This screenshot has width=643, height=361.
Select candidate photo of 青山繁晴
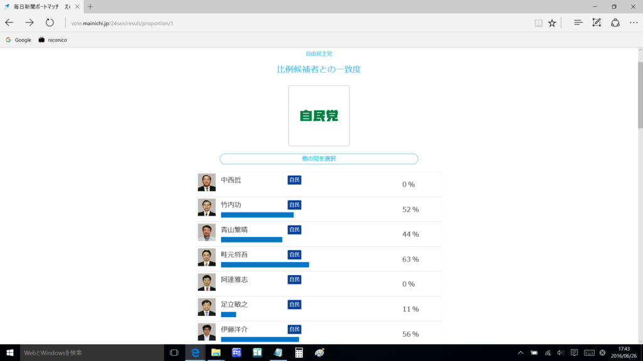(207, 233)
